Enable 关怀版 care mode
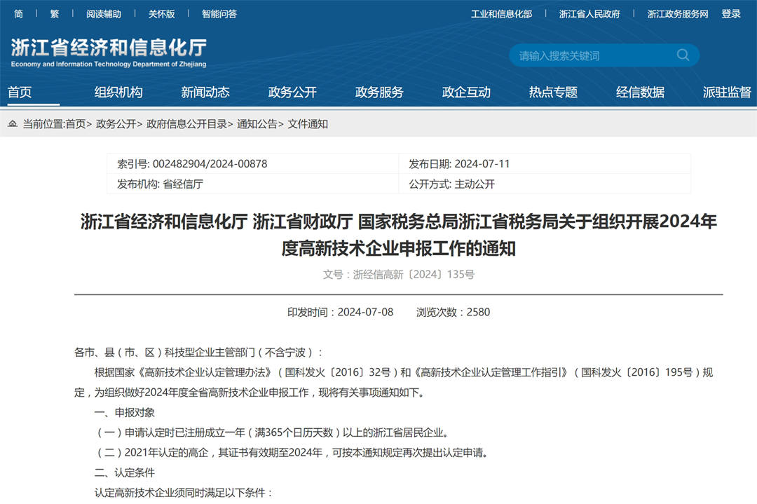This screenshot has height=504, width=757. pos(161,14)
